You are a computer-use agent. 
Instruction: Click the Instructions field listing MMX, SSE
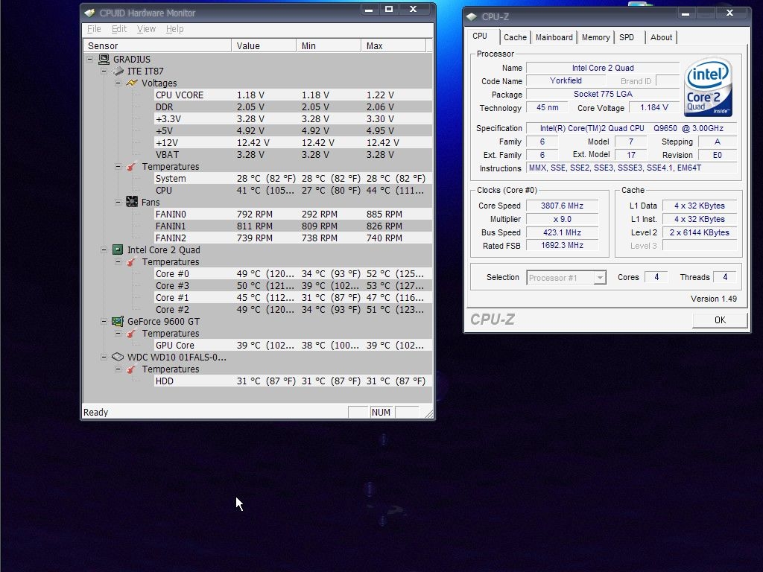(x=631, y=168)
